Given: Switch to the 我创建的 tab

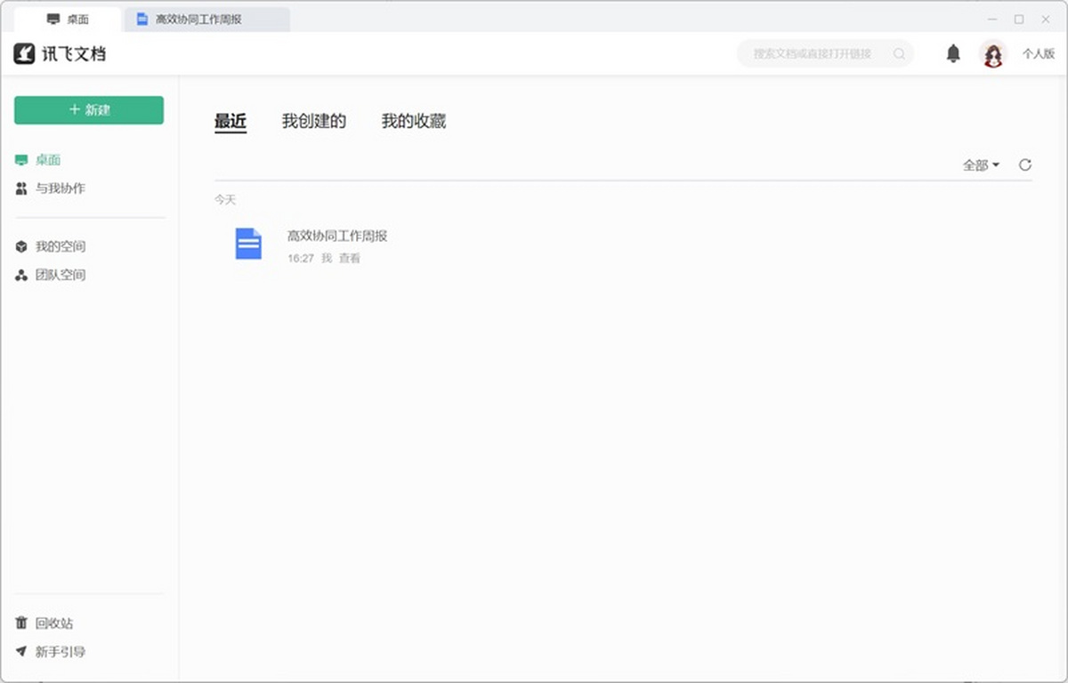Looking at the screenshot, I should [x=314, y=121].
